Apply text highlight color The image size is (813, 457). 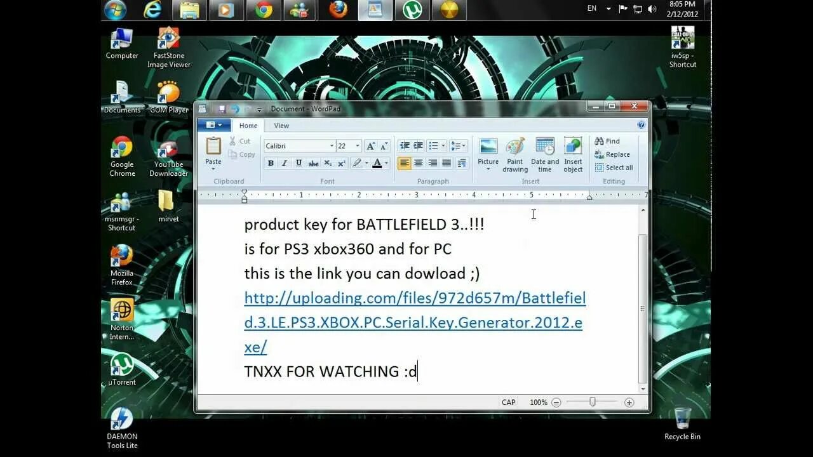[357, 163]
